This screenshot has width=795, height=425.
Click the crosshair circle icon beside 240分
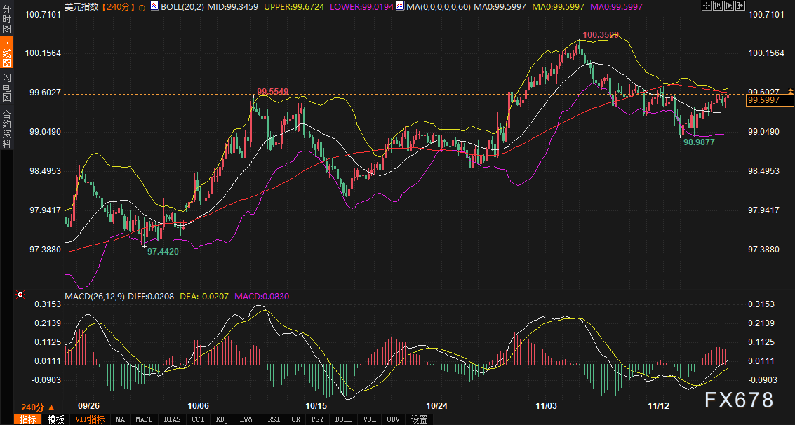(x=142, y=6)
